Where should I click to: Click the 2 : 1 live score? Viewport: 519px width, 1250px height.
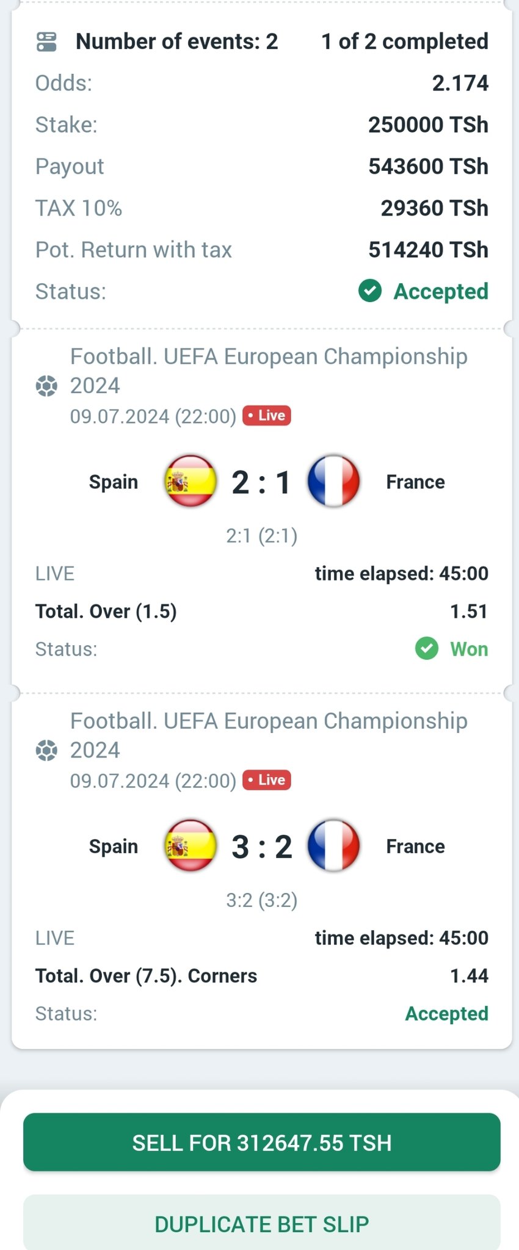click(x=261, y=482)
